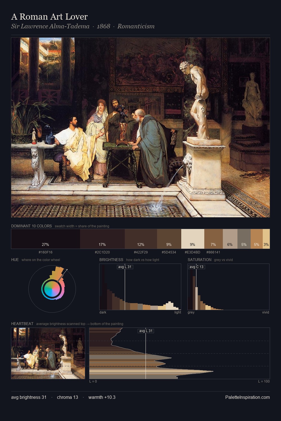Viewport: 281px width, 421px height.
Task: Click hex code #866141
Action: tap(213, 252)
